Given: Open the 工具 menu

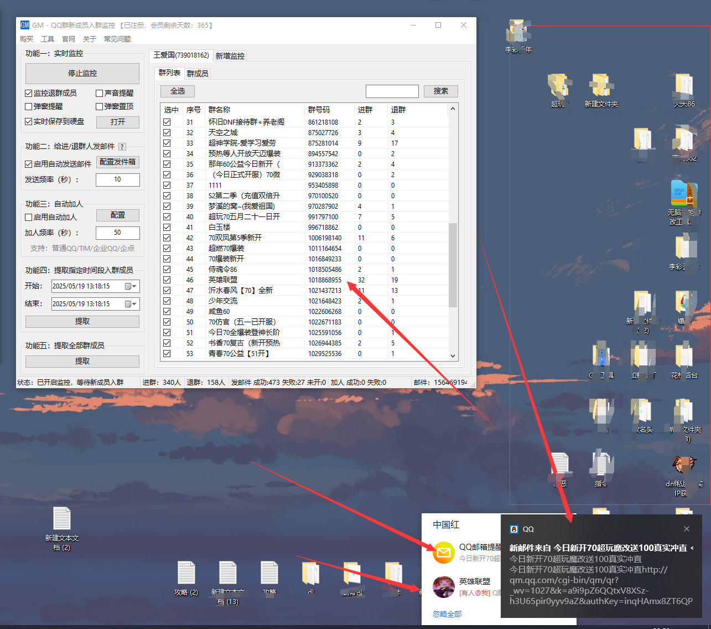Looking at the screenshot, I should click(48, 39).
